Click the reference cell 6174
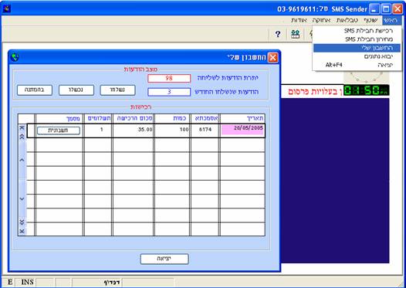This screenshot has height=288, width=406. 205,130
